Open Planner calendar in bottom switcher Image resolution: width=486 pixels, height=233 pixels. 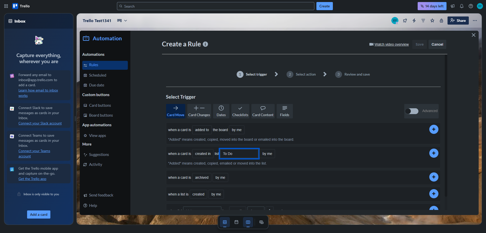pos(236,222)
